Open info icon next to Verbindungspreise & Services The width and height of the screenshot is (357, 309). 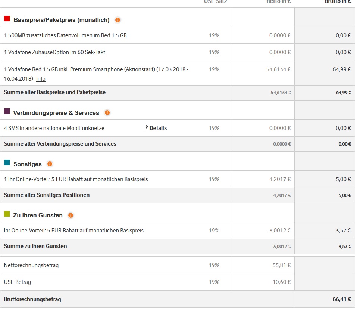pyautogui.click(x=107, y=112)
